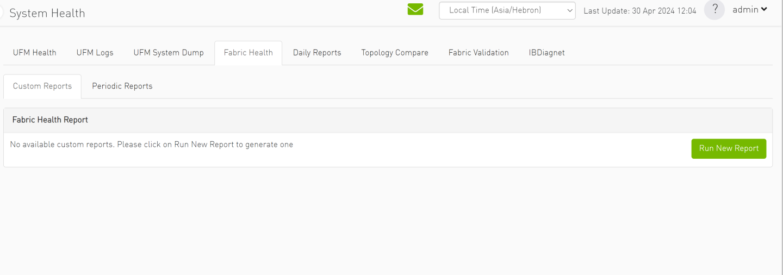This screenshot has height=275, width=783.
Task: Click the question mark help icon
Action: click(x=714, y=10)
